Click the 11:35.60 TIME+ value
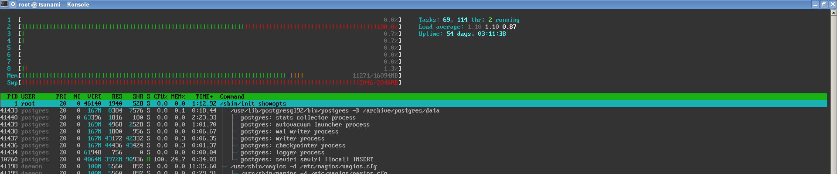837x174 pixels. [202, 166]
